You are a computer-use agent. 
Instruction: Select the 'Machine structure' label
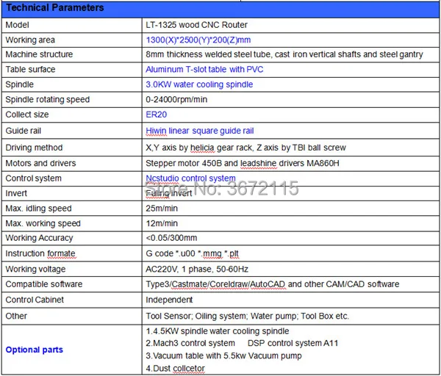pyautogui.click(x=39, y=54)
